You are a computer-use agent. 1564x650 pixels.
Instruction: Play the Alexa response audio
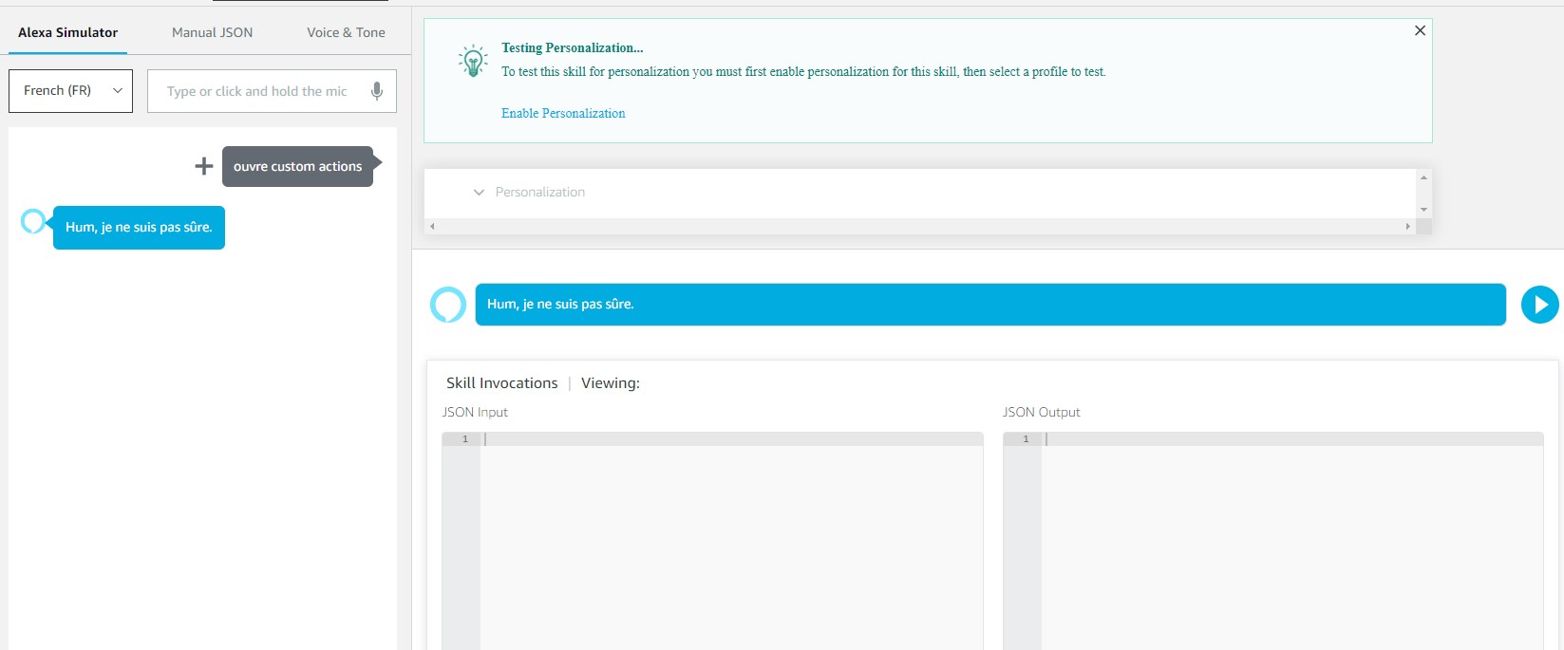(x=1539, y=305)
